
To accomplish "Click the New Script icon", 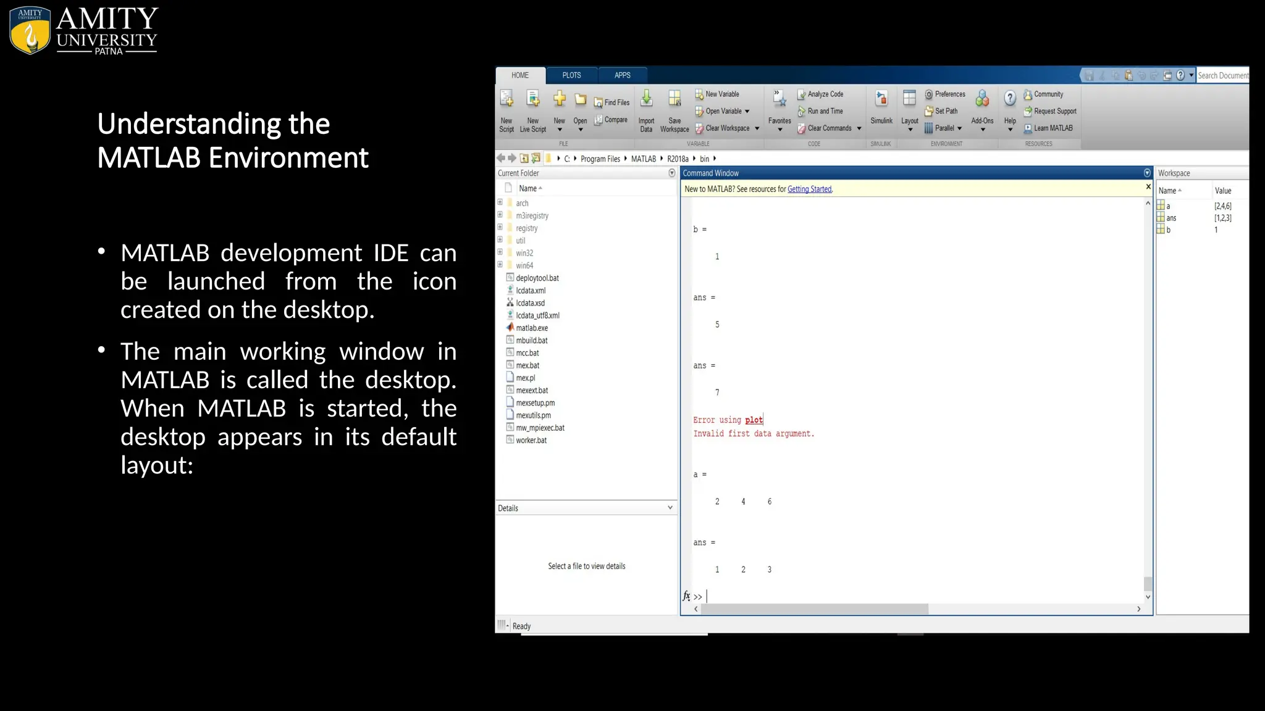I will coord(506,99).
